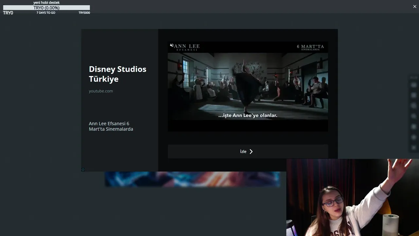
Task: Click the TRY0 (0.00%) donation progress bar
Action: (46, 8)
